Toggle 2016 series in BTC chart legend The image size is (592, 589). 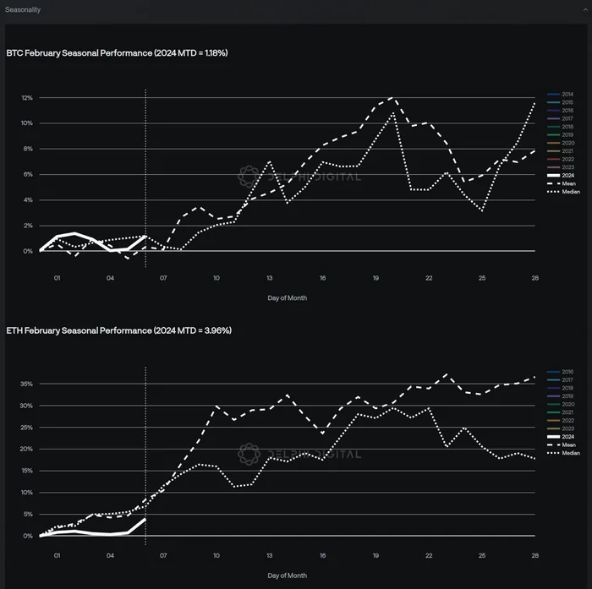pos(560,111)
